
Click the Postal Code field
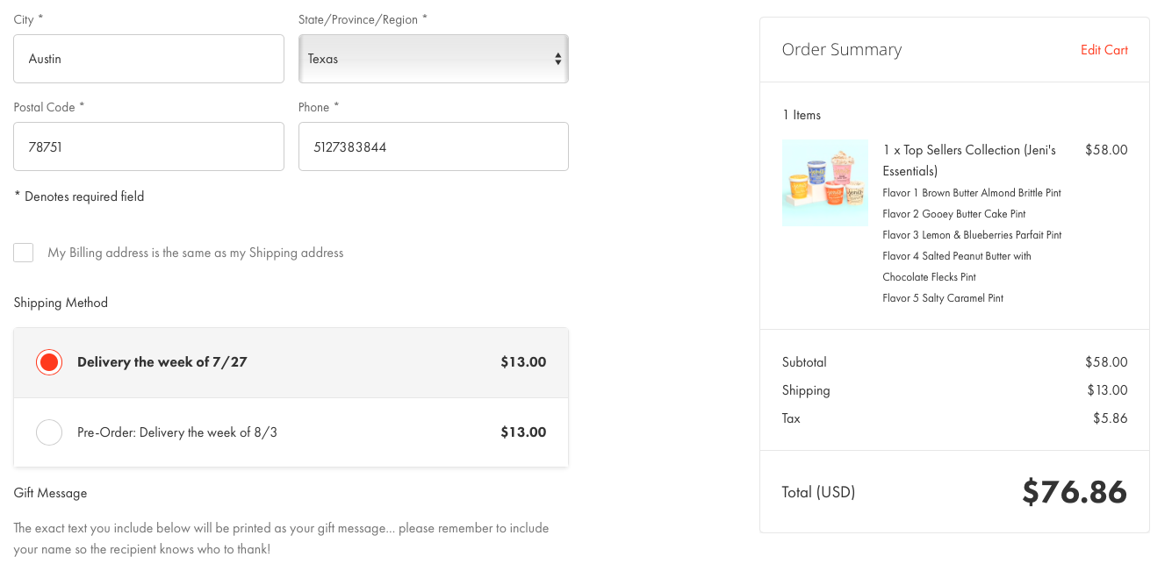148,146
